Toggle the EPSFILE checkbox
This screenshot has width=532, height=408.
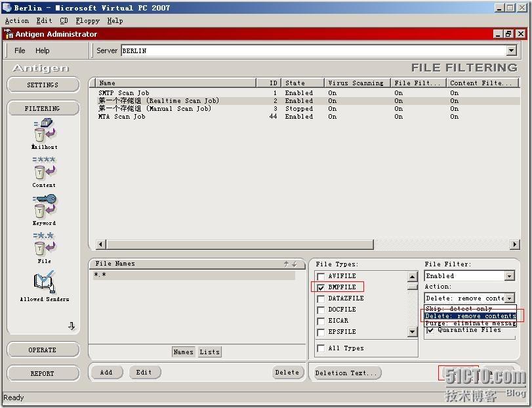pyautogui.click(x=321, y=332)
